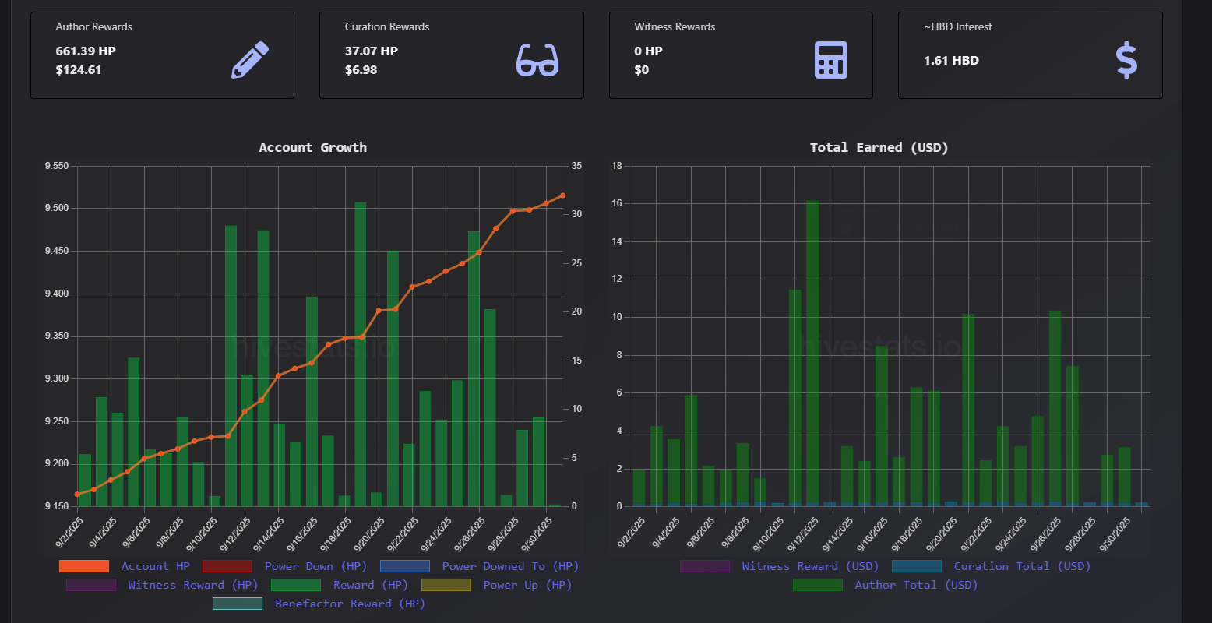Toggle the Power Up (HP) legend label
The width and height of the screenshot is (1212, 623).
pos(527,585)
